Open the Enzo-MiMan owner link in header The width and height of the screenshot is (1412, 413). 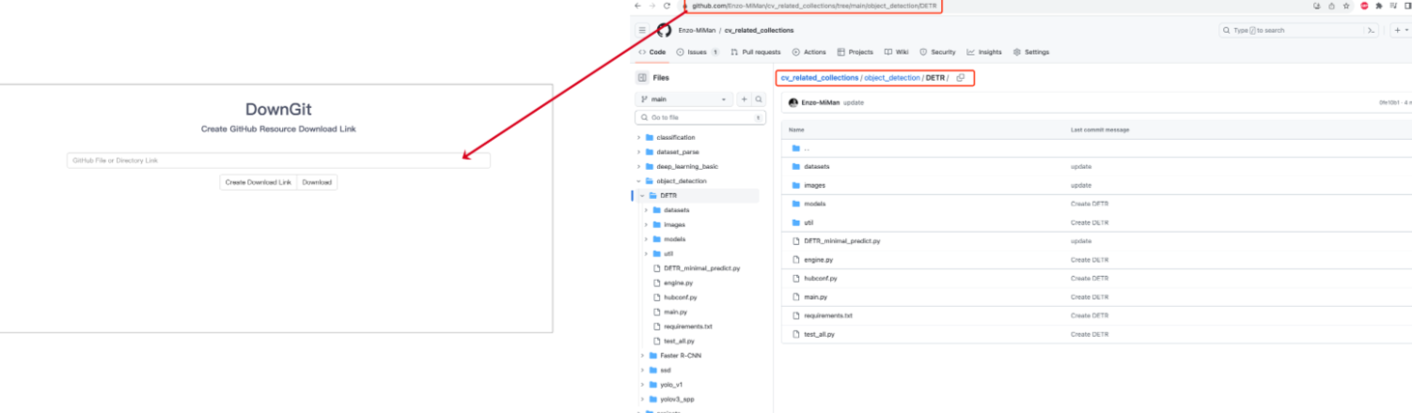click(x=697, y=30)
